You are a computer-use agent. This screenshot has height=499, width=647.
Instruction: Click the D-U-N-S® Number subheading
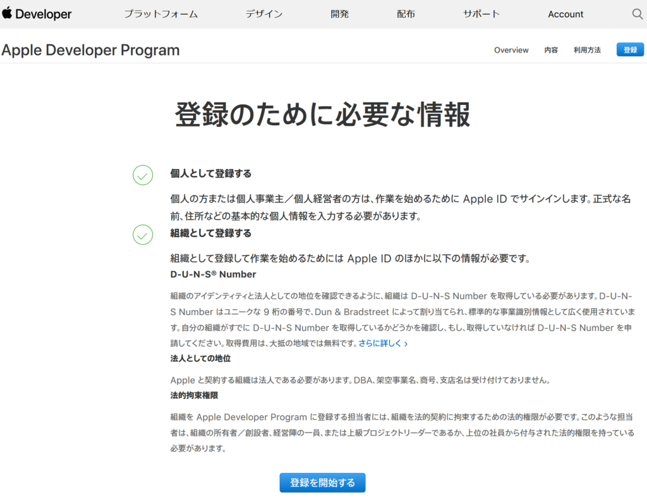pos(213,274)
